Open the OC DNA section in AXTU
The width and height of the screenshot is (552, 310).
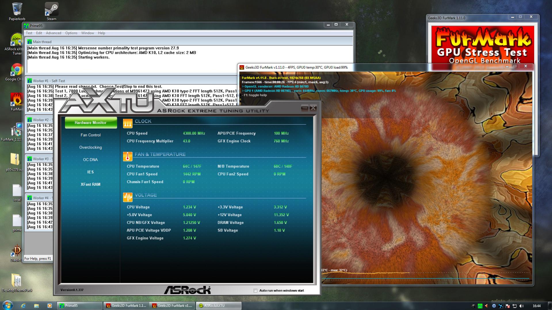point(91,160)
